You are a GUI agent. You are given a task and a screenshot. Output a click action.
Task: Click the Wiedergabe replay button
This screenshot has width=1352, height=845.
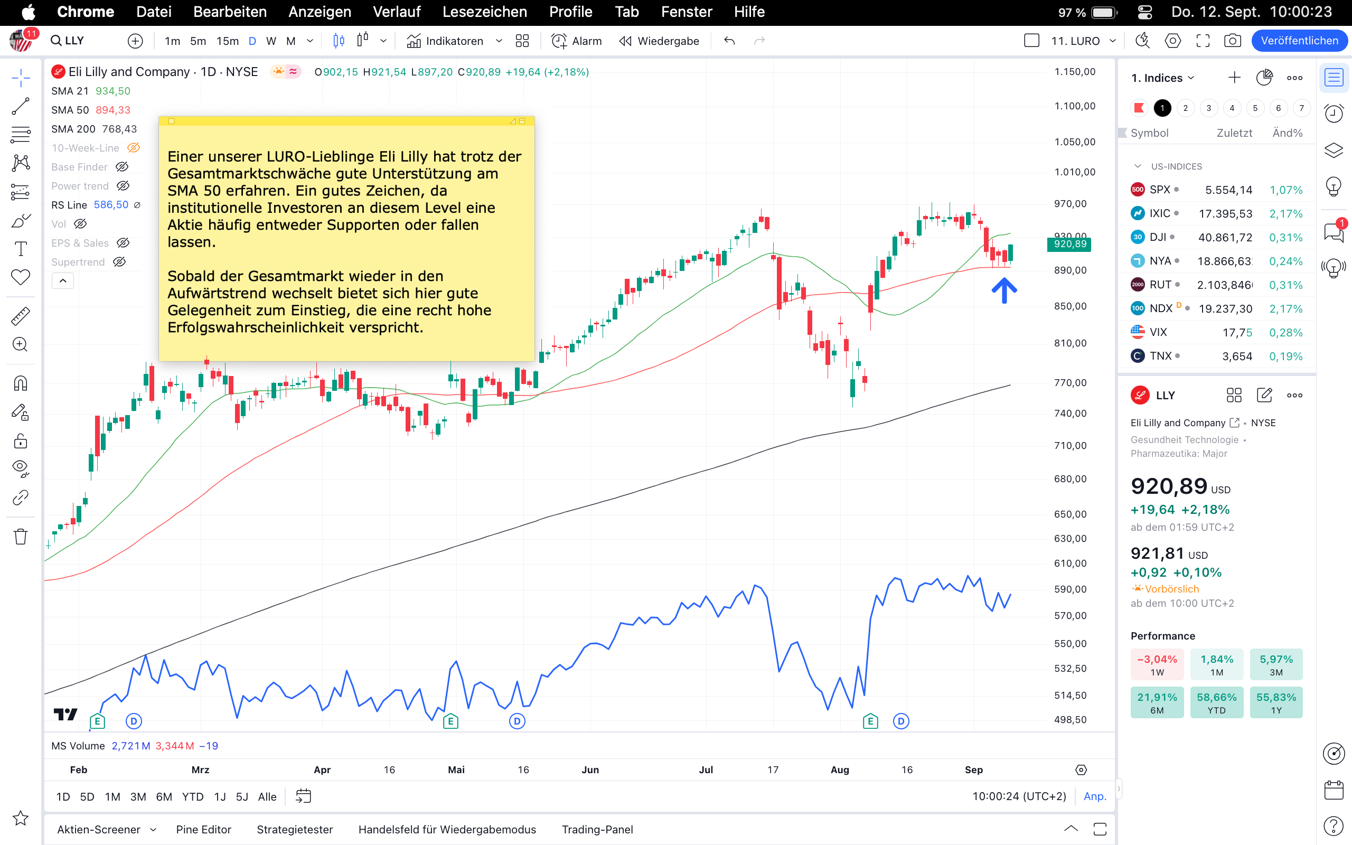(x=659, y=41)
